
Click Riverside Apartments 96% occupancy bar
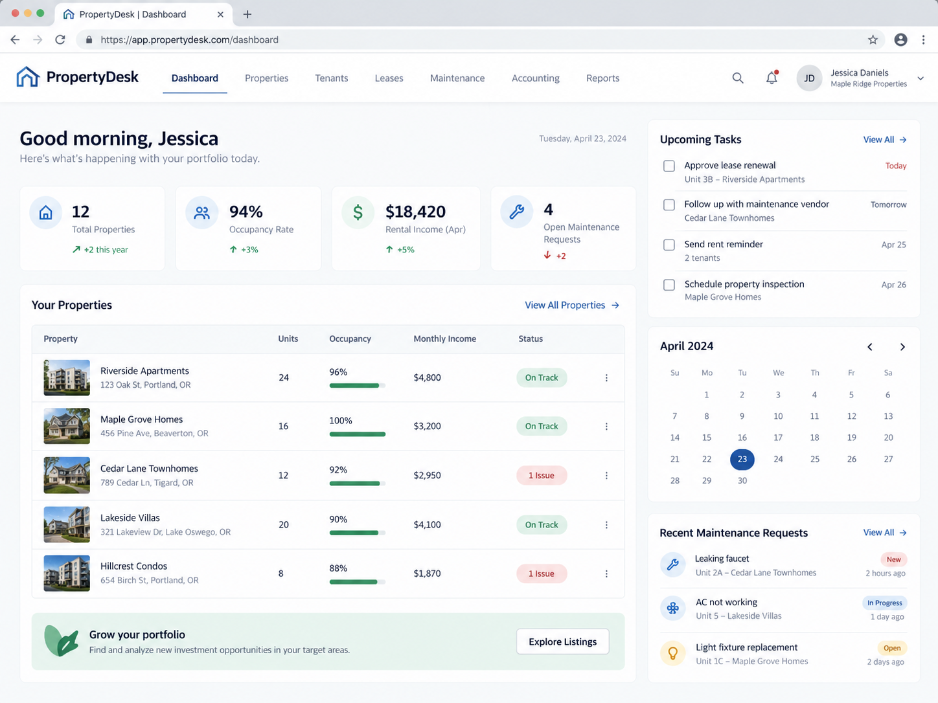358,386
